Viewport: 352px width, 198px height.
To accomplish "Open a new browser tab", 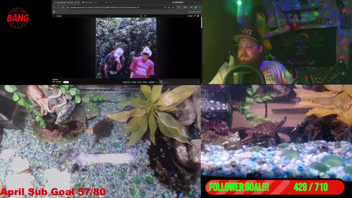I will [111, 2].
